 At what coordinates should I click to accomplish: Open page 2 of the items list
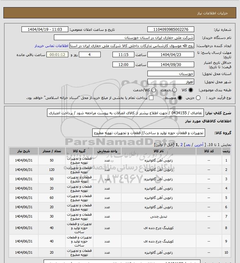point(181,145)
